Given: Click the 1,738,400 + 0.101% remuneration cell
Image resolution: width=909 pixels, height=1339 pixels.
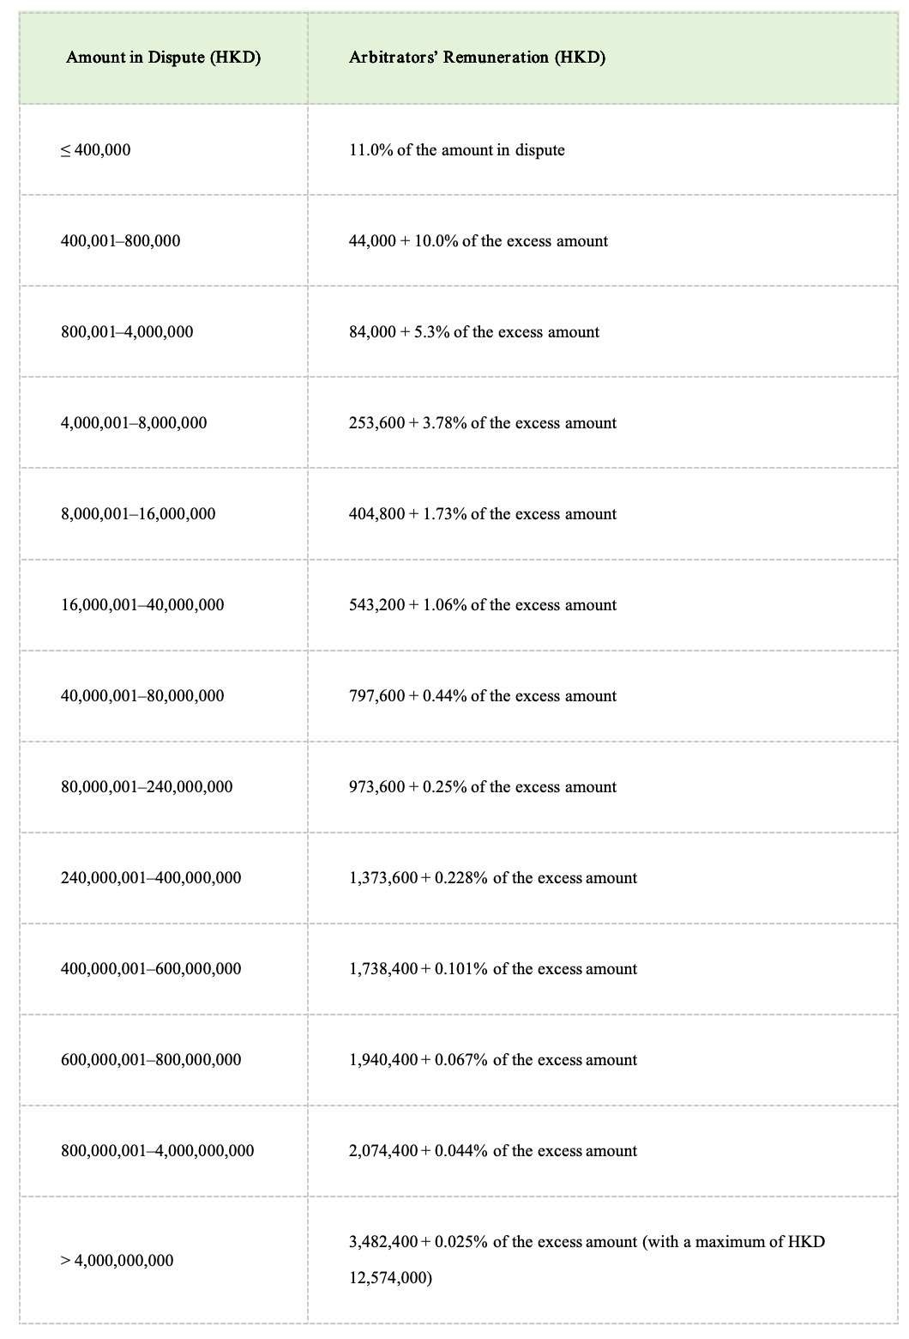Looking at the screenshot, I should pyautogui.click(x=492, y=969).
